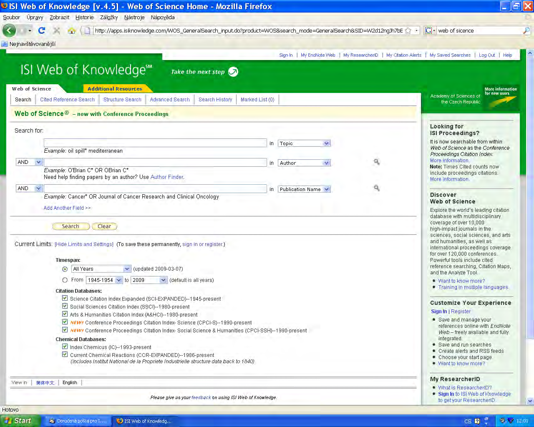The height and width of the screenshot is (427, 534).
Task: Click search bar magnifier icon
Action: [x=526, y=30]
